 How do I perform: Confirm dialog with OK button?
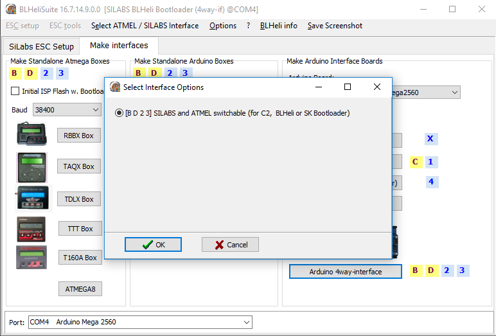click(x=153, y=245)
